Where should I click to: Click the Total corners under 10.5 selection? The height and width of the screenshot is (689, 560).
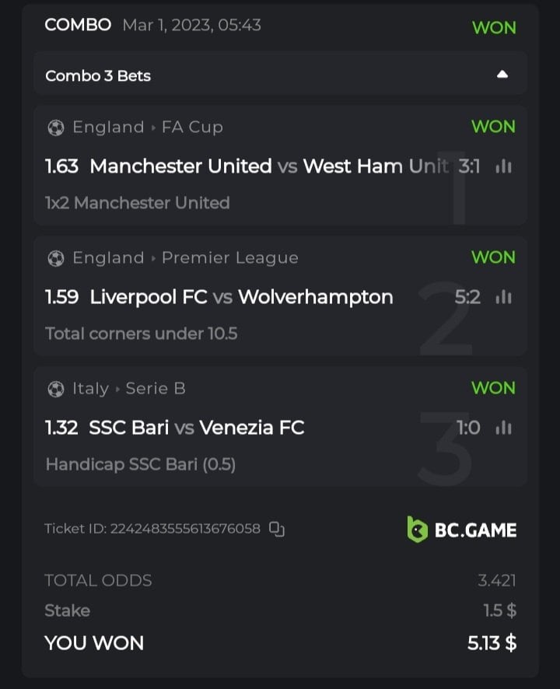coord(142,334)
